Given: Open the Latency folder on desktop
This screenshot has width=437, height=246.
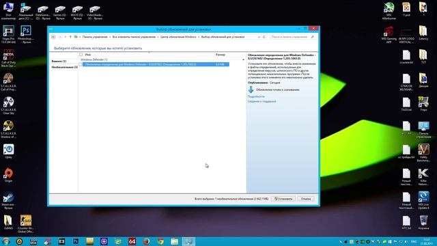Looking at the screenshot, I should [x=423, y=33].
